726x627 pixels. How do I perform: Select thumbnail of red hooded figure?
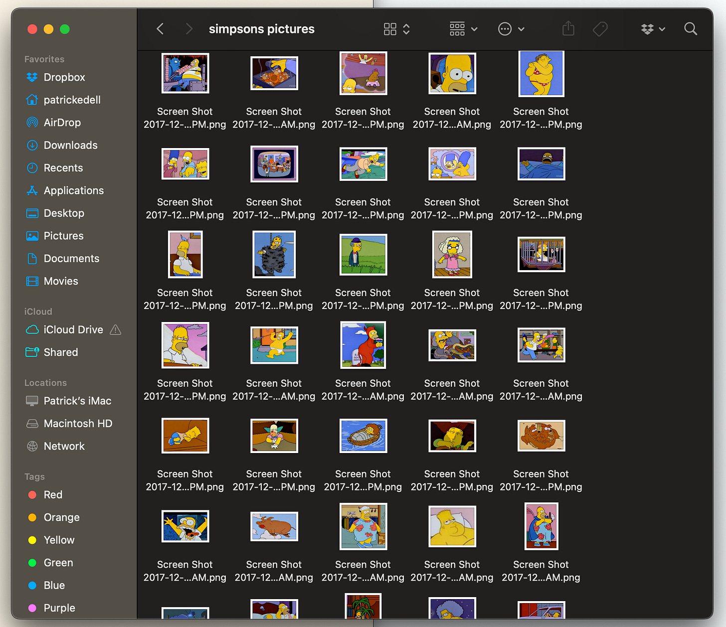pos(363,345)
